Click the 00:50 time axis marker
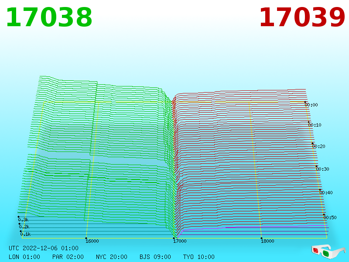 click(x=330, y=217)
